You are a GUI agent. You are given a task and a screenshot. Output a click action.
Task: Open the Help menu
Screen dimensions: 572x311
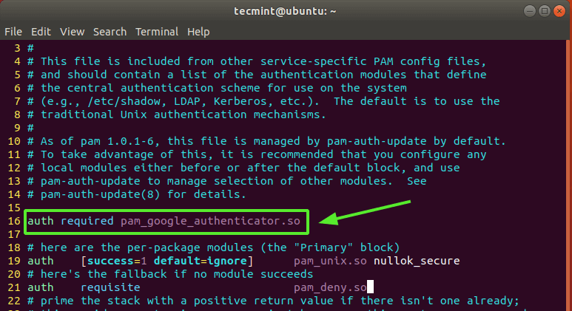(x=198, y=32)
